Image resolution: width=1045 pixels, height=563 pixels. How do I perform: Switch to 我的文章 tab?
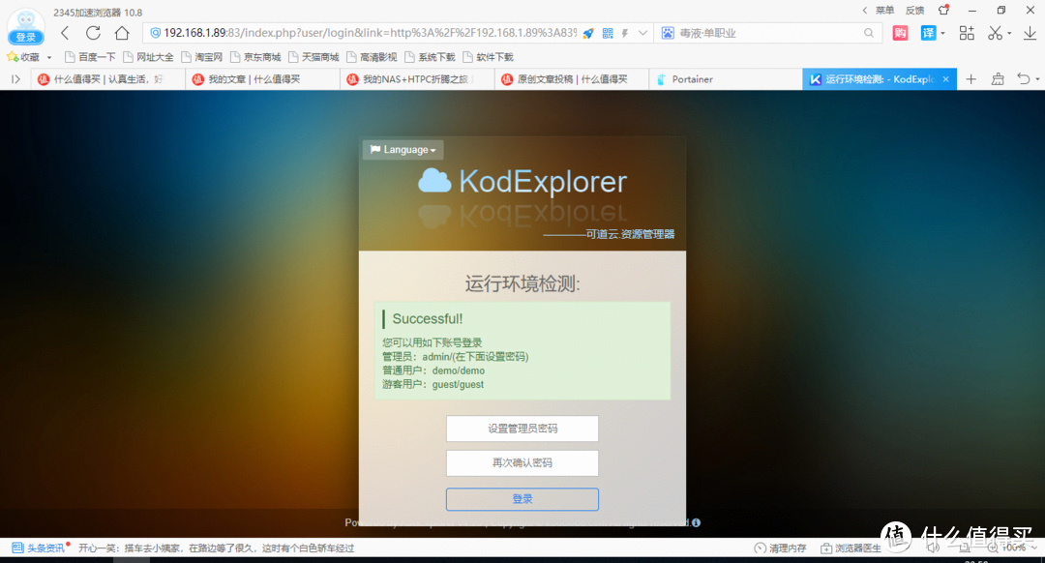262,79
